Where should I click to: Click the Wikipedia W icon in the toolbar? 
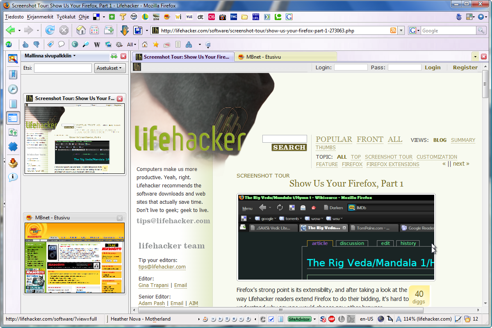pyautogui.click(x=97, y=44)
